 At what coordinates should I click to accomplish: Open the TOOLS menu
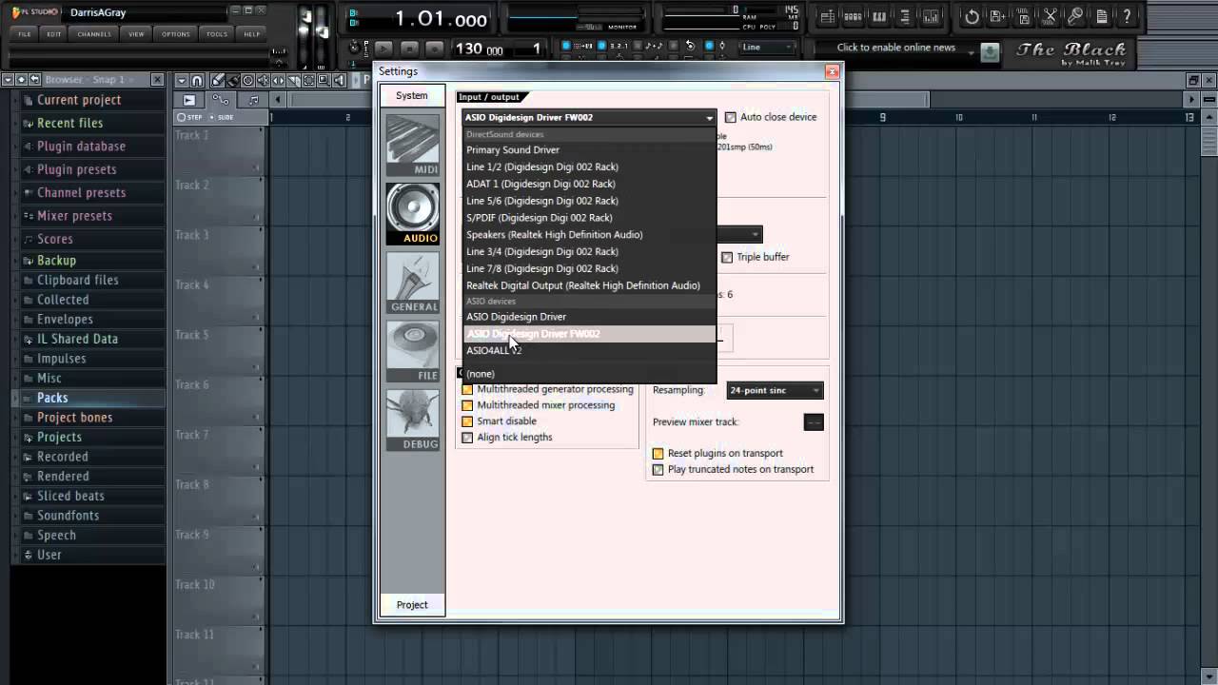point(217,34)
